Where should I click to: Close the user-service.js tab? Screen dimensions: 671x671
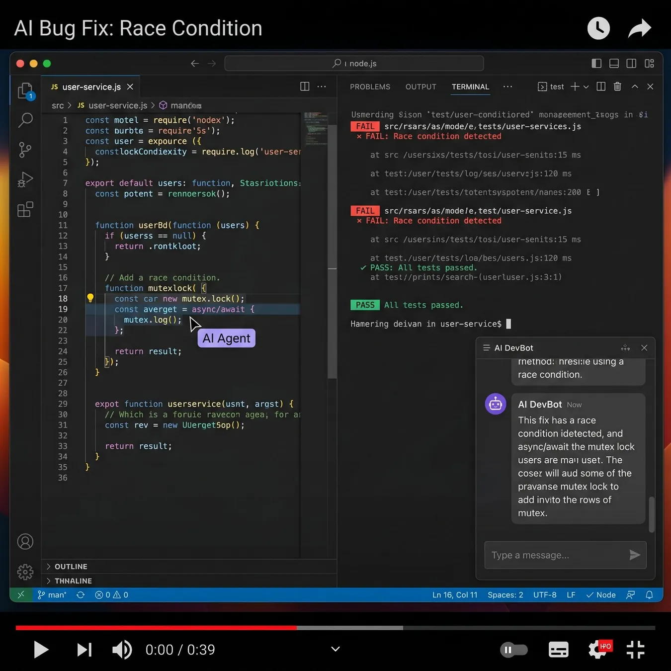point(130,87)
